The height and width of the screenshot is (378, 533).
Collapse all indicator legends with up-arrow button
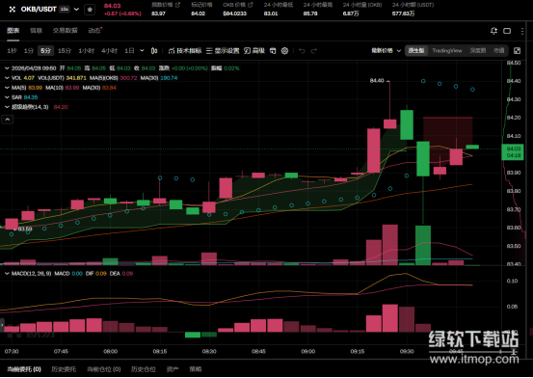tap(8, 120)
